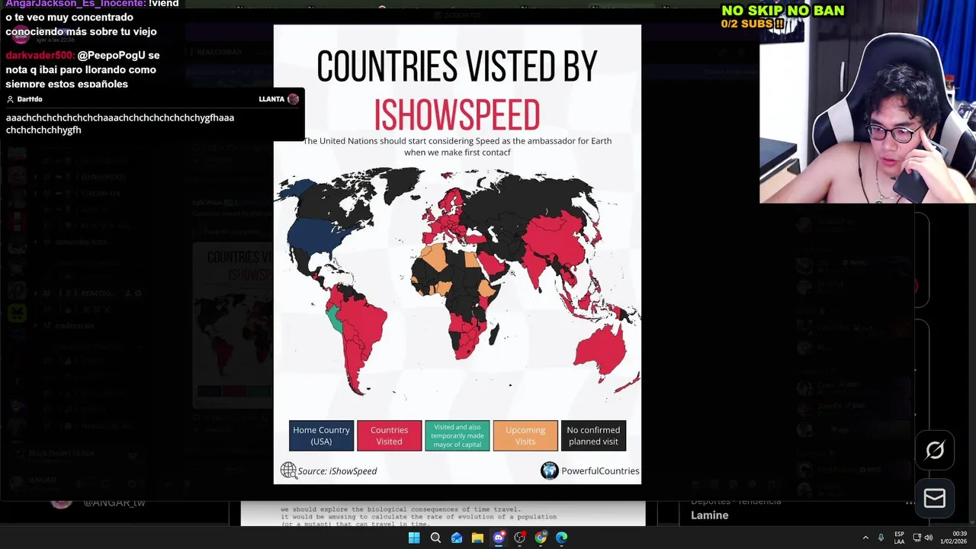Open the network status tray icon

(917, 538)
